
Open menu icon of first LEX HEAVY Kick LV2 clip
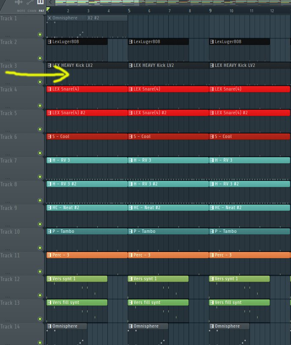[x=49, y=65]
